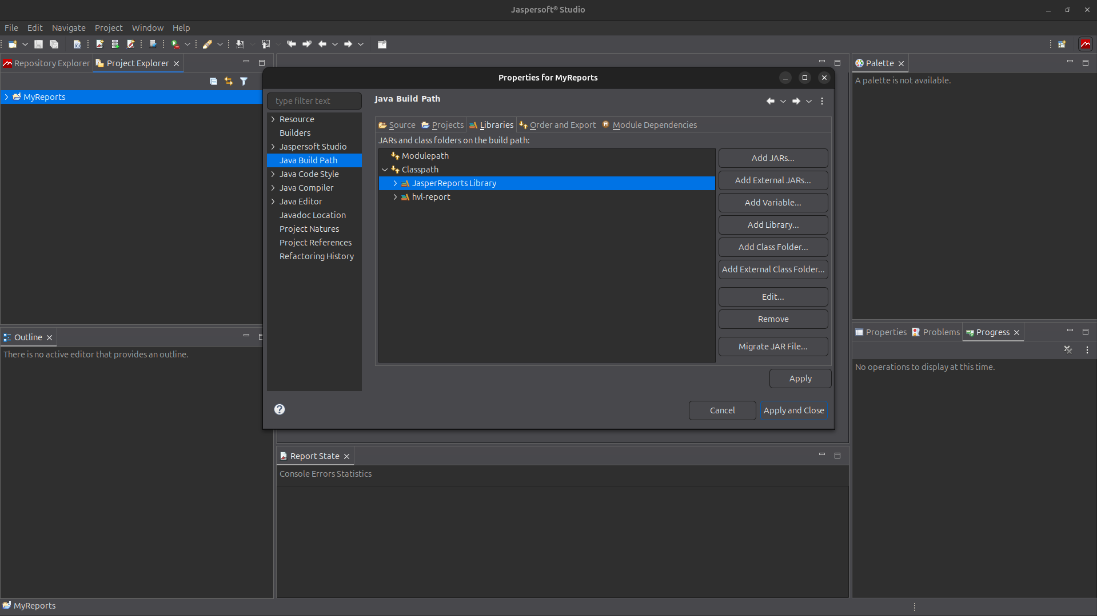Click the main toolbar Back arrow
The image size is (1097, 616).
tap(322, 44)
